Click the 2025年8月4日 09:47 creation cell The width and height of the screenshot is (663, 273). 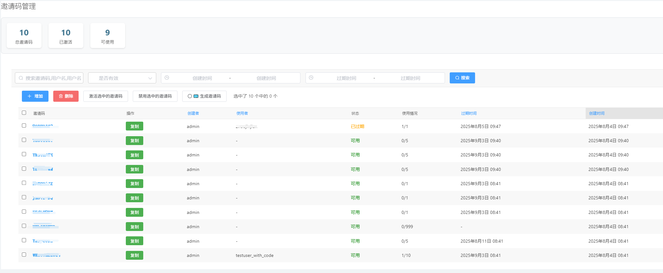608,126
